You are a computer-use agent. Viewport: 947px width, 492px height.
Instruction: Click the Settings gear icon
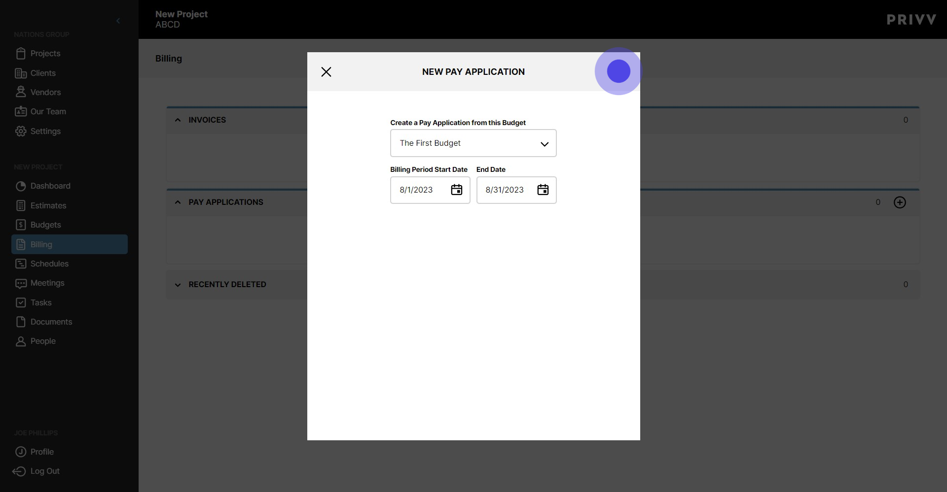[21, 131]
